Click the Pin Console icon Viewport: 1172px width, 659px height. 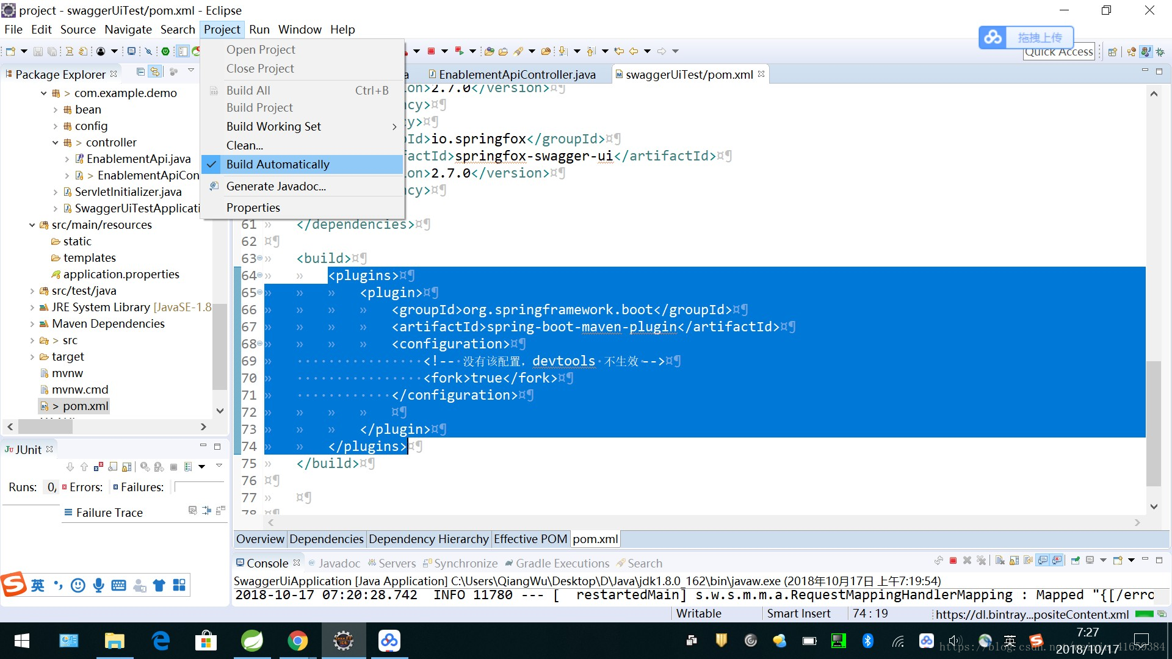coord(1075,560)
